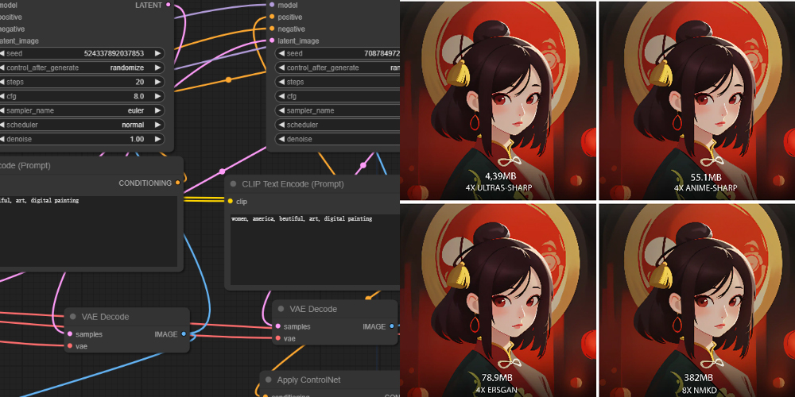This screenshot has height=397, width=795.
Task: Click the Apply ControlNet node title
Action: (308, 380)
